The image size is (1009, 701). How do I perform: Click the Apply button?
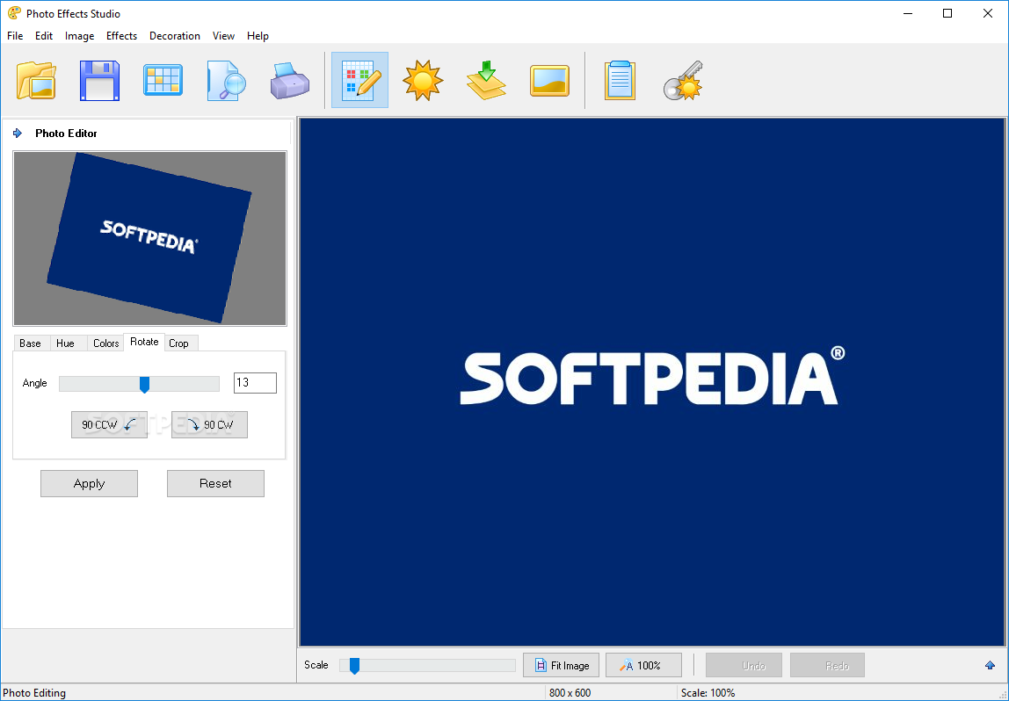pos(89,484)
